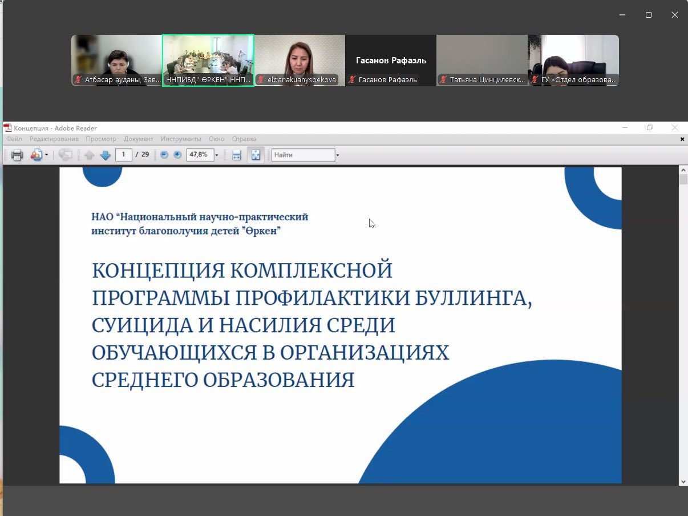The image size is (688, 516).
Task: Restore down the shared Adobe Reader window
Action: [x=649, y=128]
